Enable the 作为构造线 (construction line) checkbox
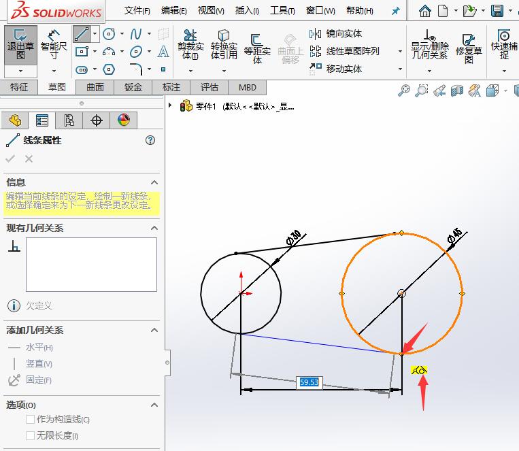The image size is (519, 451). click(30, 419)
